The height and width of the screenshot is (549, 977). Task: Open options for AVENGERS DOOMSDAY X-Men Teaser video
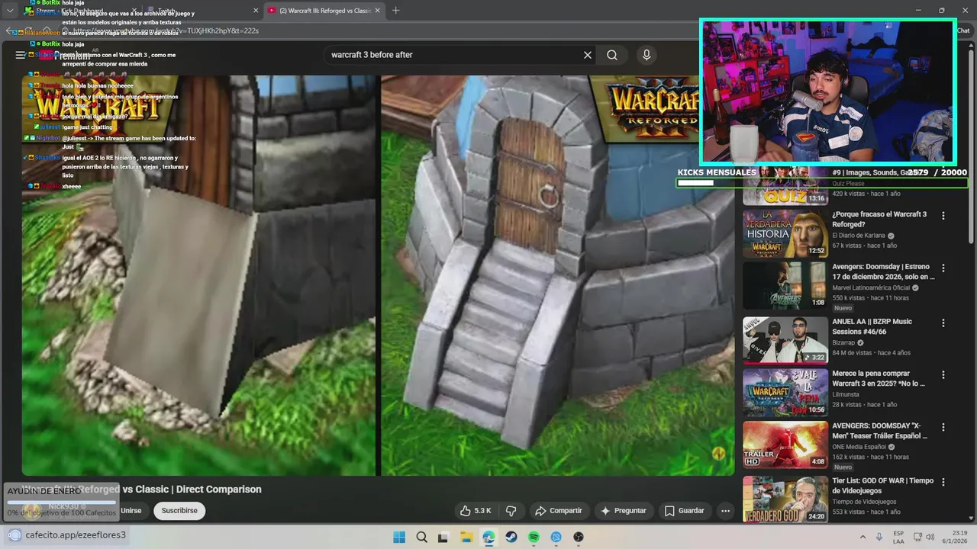coord(943,427)
